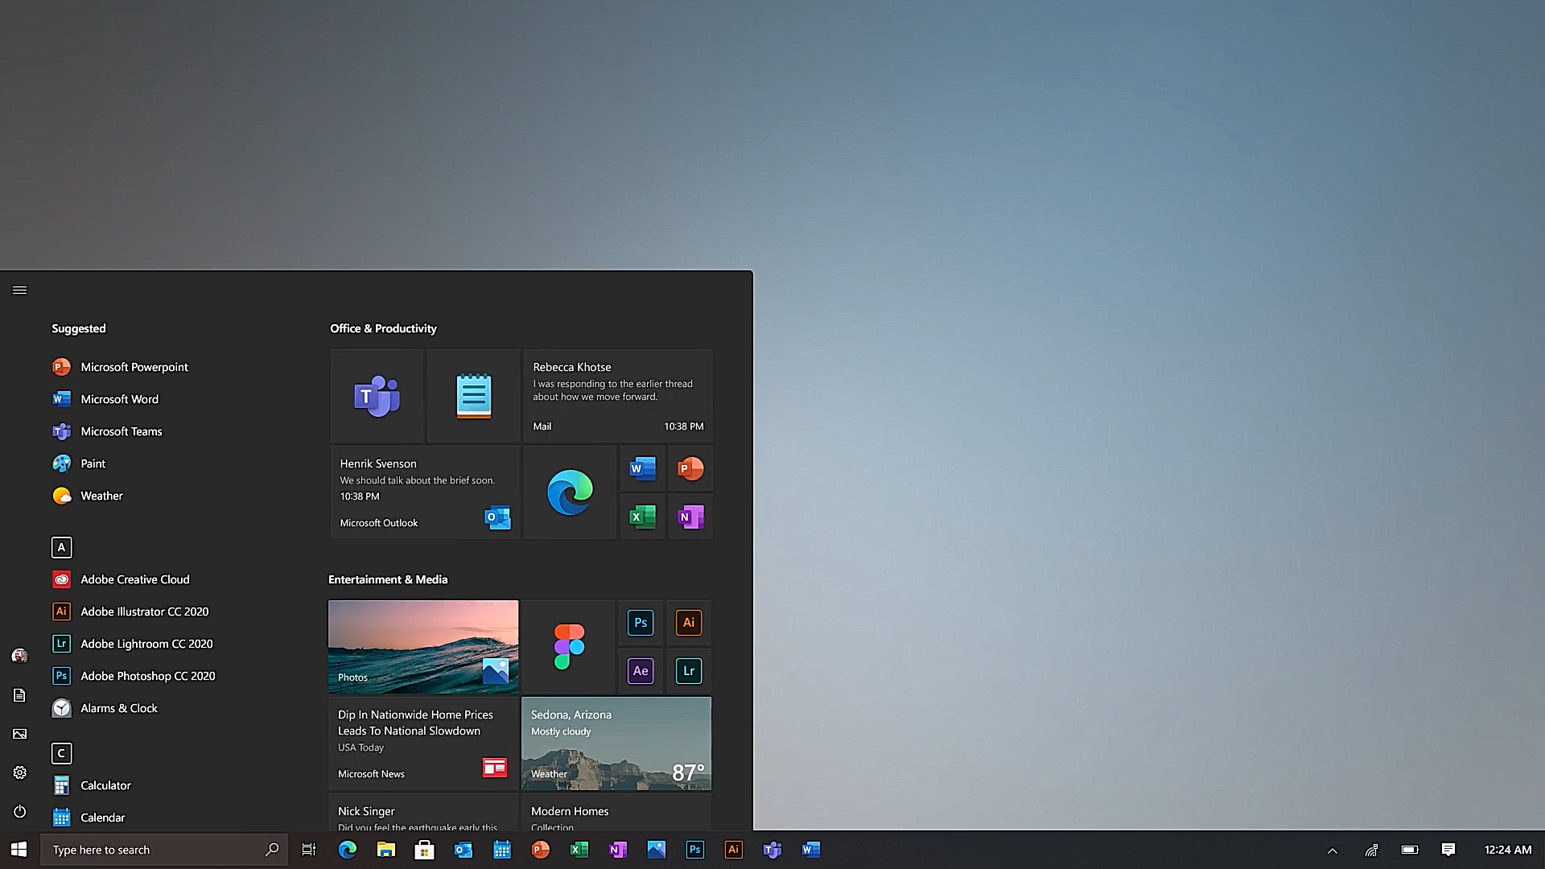Screen dimensions: 1545x869
Task: Open Calendar app in suggested list
Action: pos(103,817)
